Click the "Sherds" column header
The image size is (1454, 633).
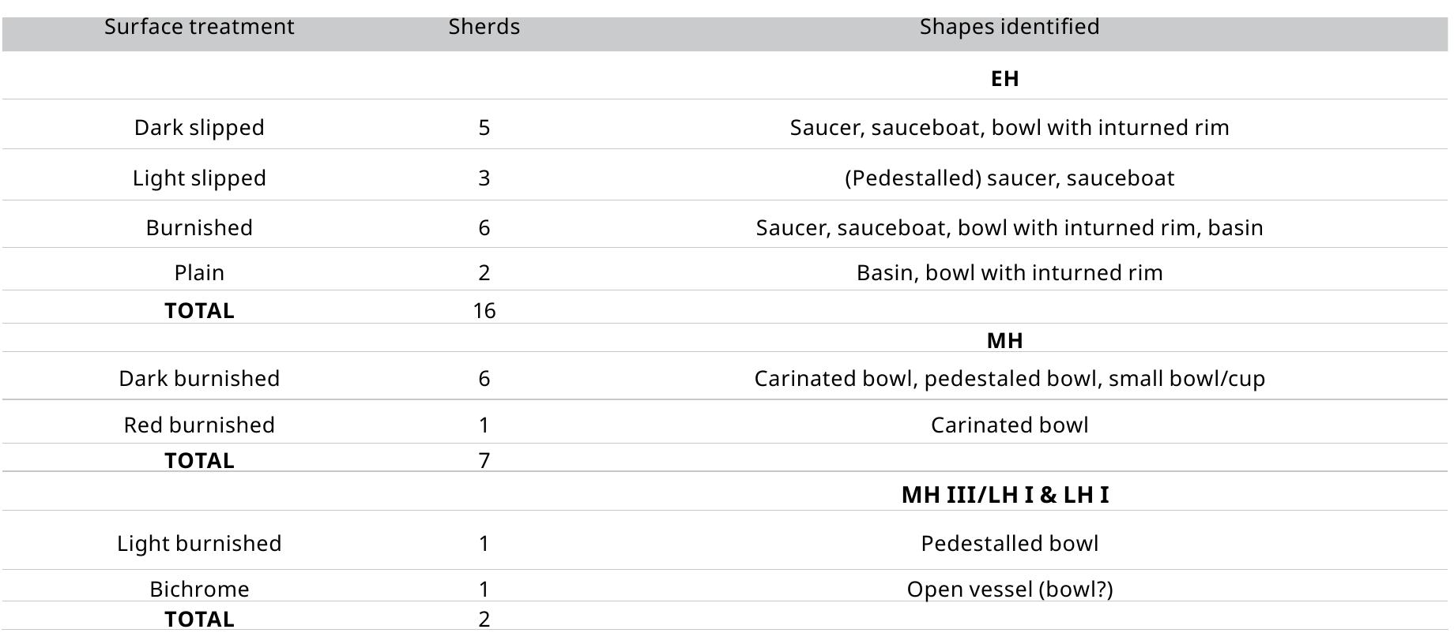click(x=484, y=27)
